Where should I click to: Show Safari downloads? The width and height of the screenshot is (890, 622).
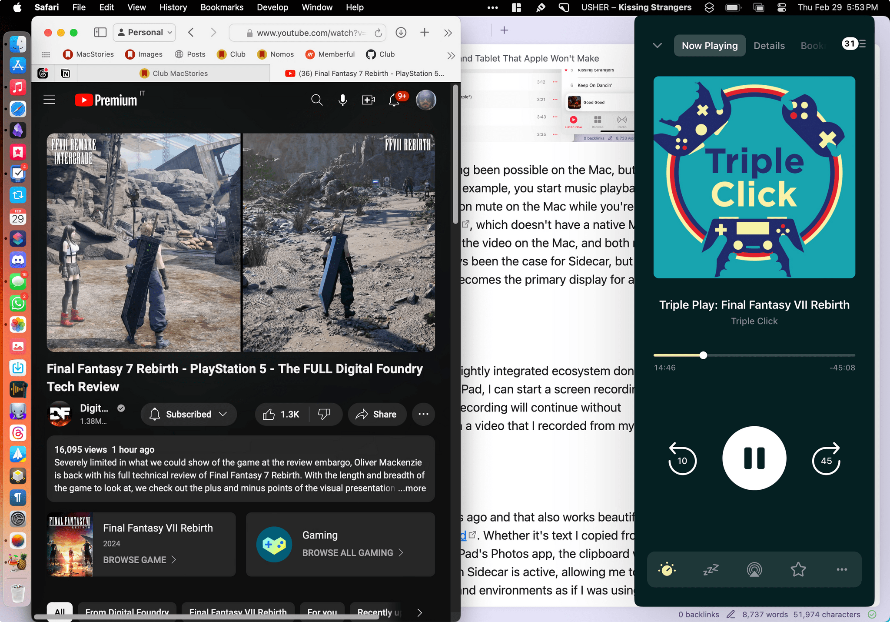[401, 33]
